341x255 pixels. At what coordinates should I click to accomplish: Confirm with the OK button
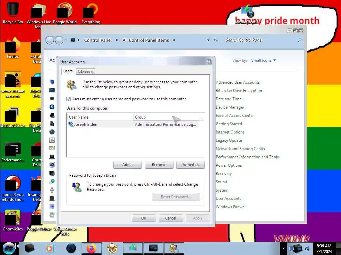[144, 218]
